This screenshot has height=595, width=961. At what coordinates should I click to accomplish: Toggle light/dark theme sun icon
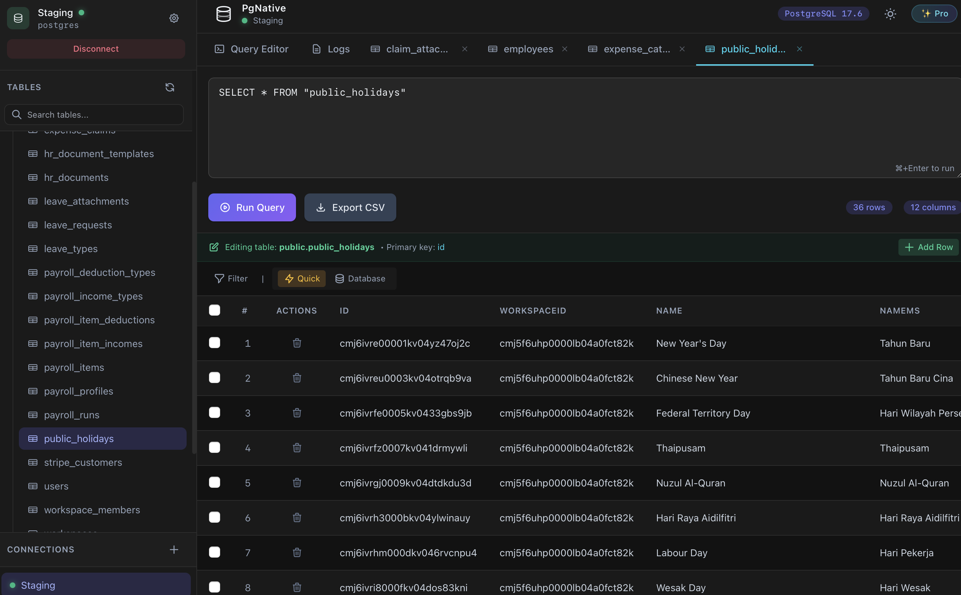(890, 14)
